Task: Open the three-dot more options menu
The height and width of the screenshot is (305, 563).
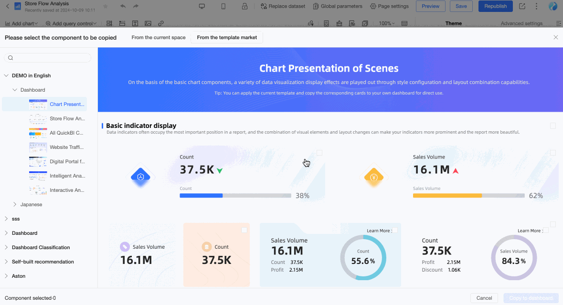Action: [x=536, y=6]
